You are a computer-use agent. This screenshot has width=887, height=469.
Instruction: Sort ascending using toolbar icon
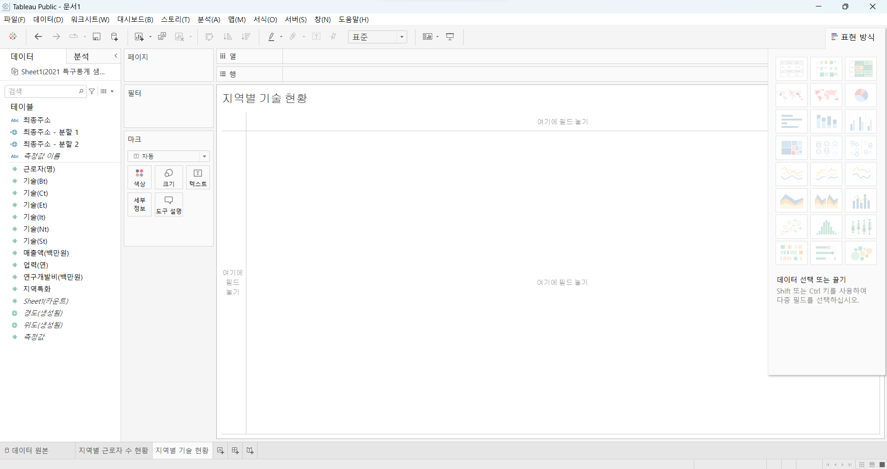[x=228, y=36]
